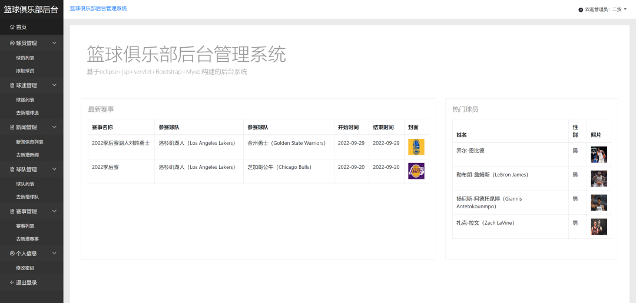This screenshot has height=303, width=636.
Task: Open 去新增赛事 in the sidebar
Action: coord(27,239)
